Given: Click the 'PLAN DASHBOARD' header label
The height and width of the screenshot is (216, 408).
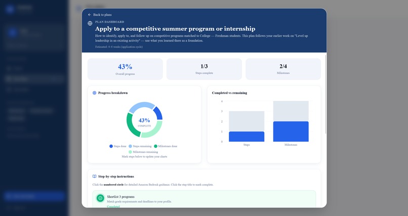Looking at the screenshot, I should click(x=109, y=22).
